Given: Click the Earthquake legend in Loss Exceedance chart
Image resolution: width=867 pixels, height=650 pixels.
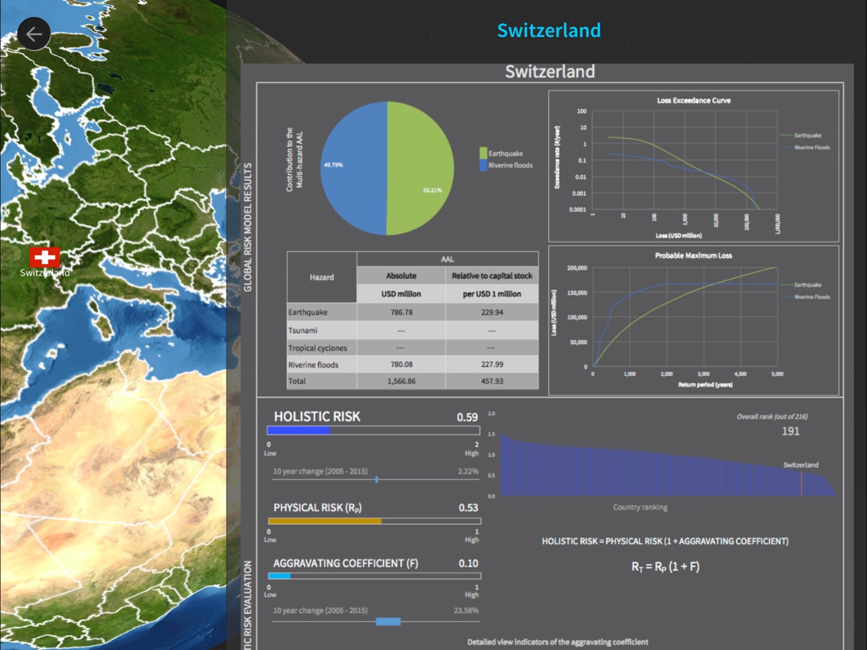Looking at the screenshot, I should (x=801, y=135).
